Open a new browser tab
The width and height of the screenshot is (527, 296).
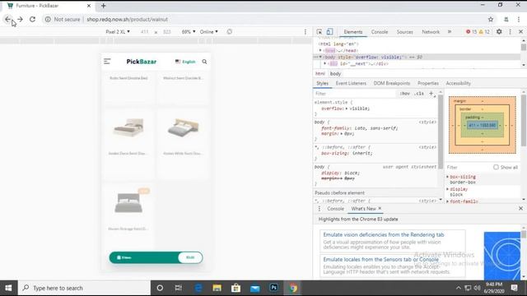click(x=103, y=6)
